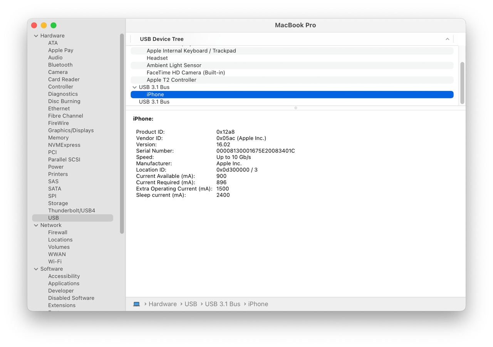Select SAS in the sidebar
The width and height of the screenshot is (493, 347).
click(x=53, y=182)
